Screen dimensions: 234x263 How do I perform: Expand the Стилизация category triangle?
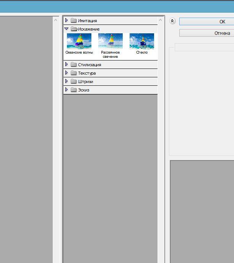point(67,64)
